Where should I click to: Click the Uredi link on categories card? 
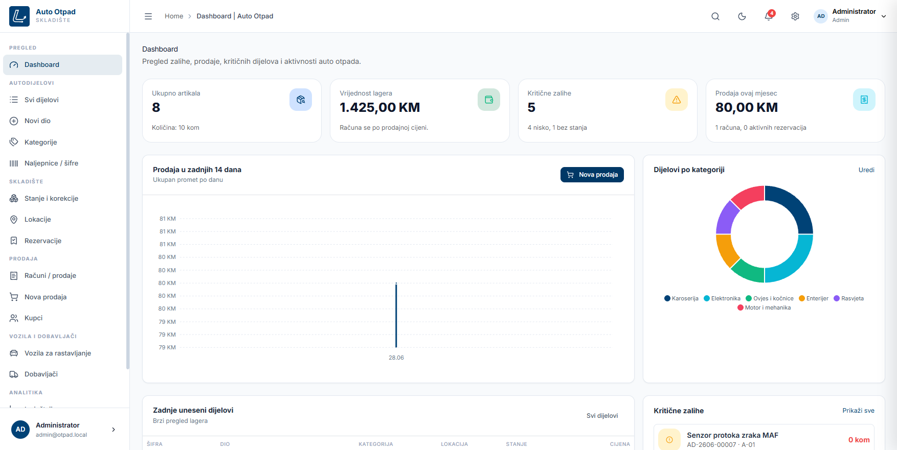(x=866, y=170)
